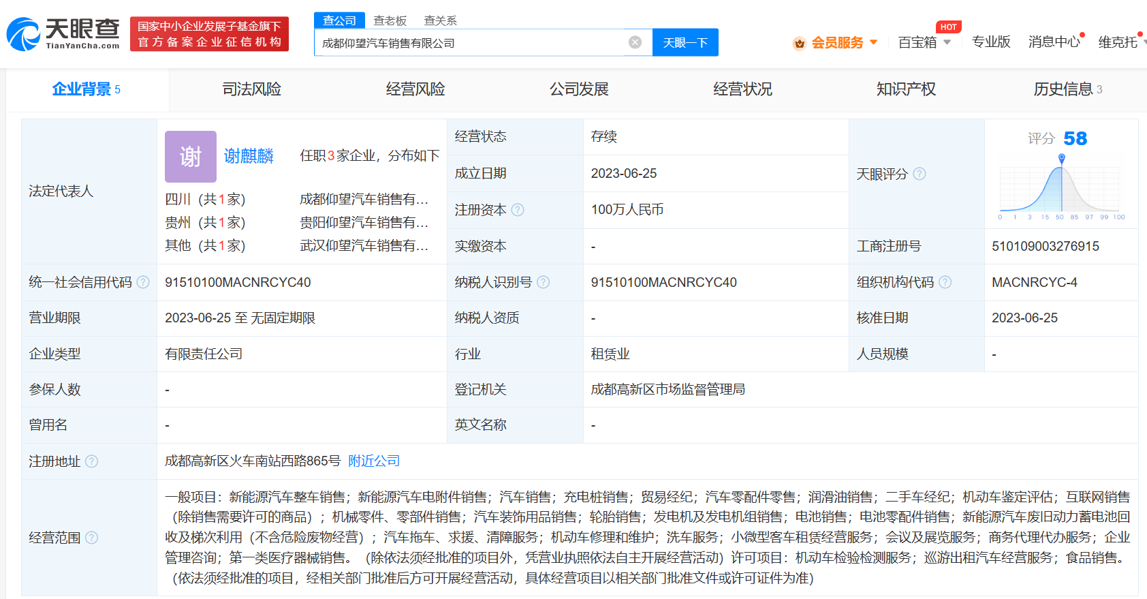Switch to the 查老板 search tab
The width and height of the screenshot is (1147, 599).
coord(390,20)
